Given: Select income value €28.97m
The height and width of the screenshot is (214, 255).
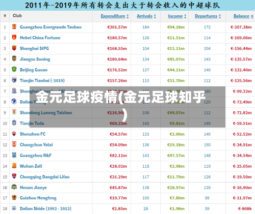Looking at the screenshot, I should (x=176, y=188).
